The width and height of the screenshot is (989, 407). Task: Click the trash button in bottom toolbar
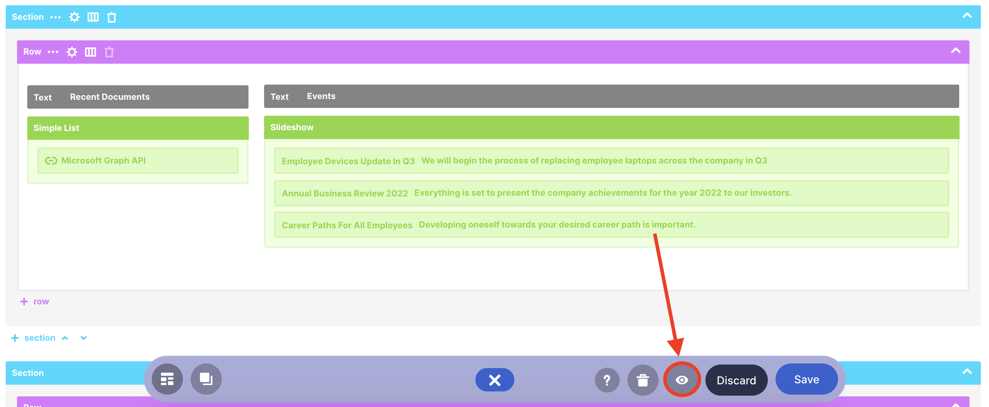pos(643,380)
